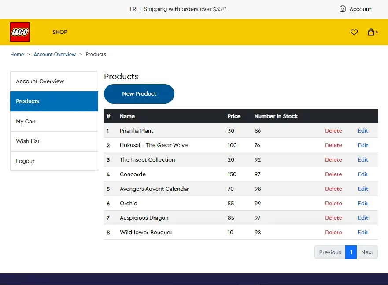Open the shopping bag icon

tap(371, 32)
